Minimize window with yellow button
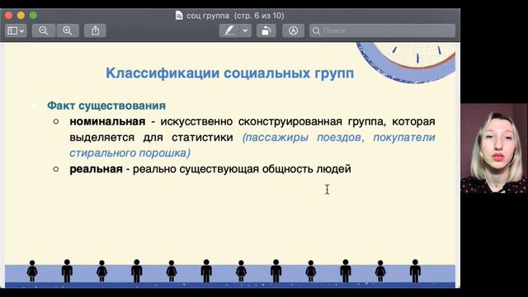Image resolution: width=528 pixels, height=297 pixels. click(21, 15)
